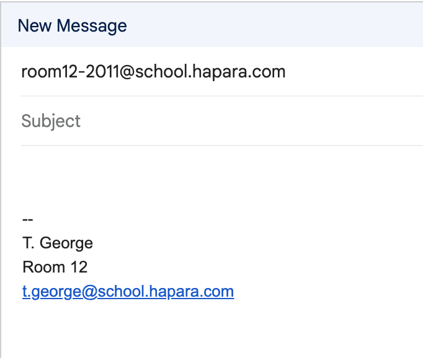
Task: Click the t.george portion of signature link
Action: pyautogui.click(x=52, y=292)
